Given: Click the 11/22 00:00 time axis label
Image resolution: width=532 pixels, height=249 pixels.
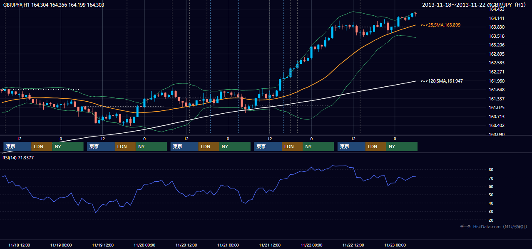Looking at the screenshot, I should (x=311, y=245).
